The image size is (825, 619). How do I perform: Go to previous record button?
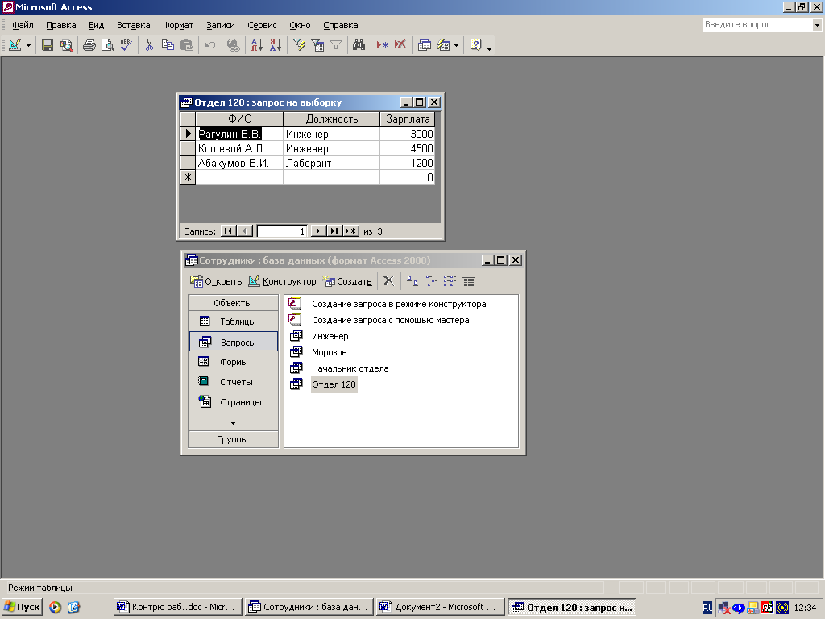(245, 231)
